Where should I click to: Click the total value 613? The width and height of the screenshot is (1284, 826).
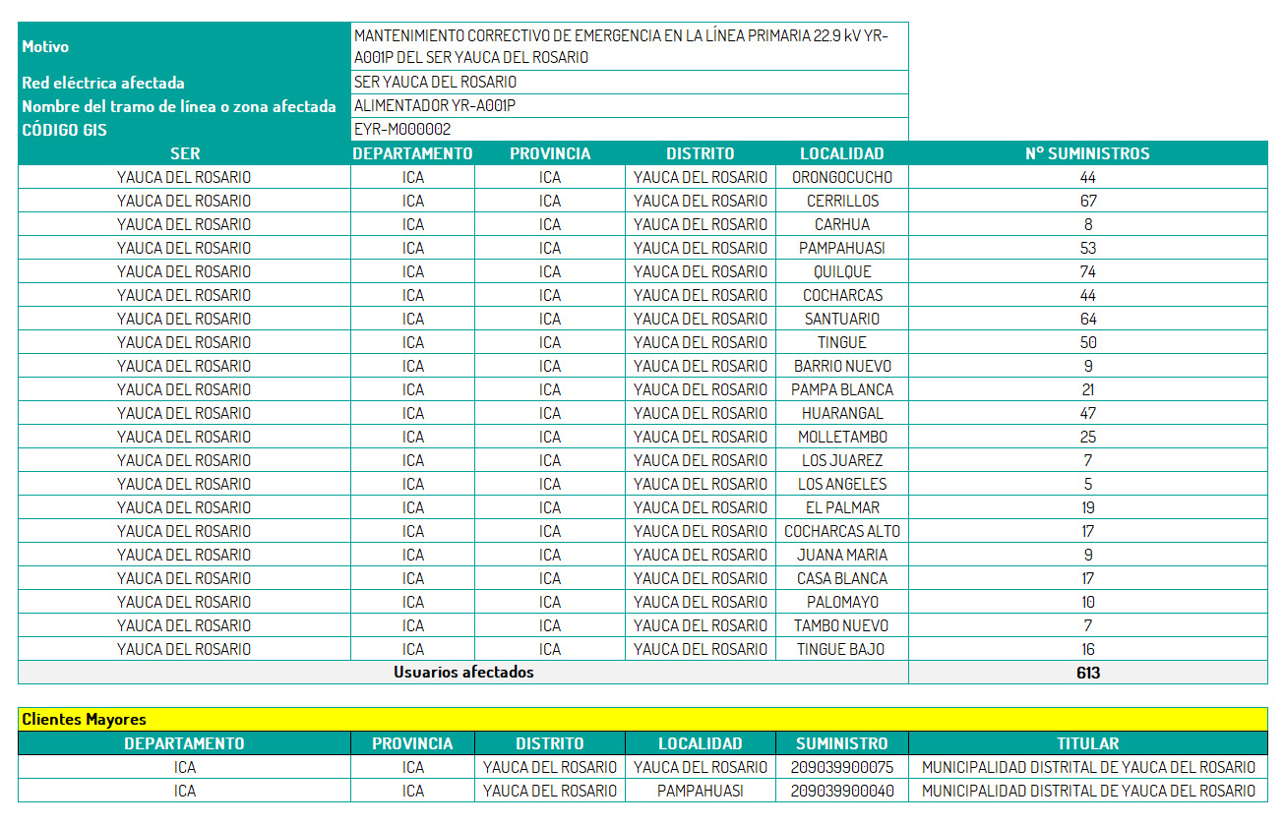coord(1087,673)
